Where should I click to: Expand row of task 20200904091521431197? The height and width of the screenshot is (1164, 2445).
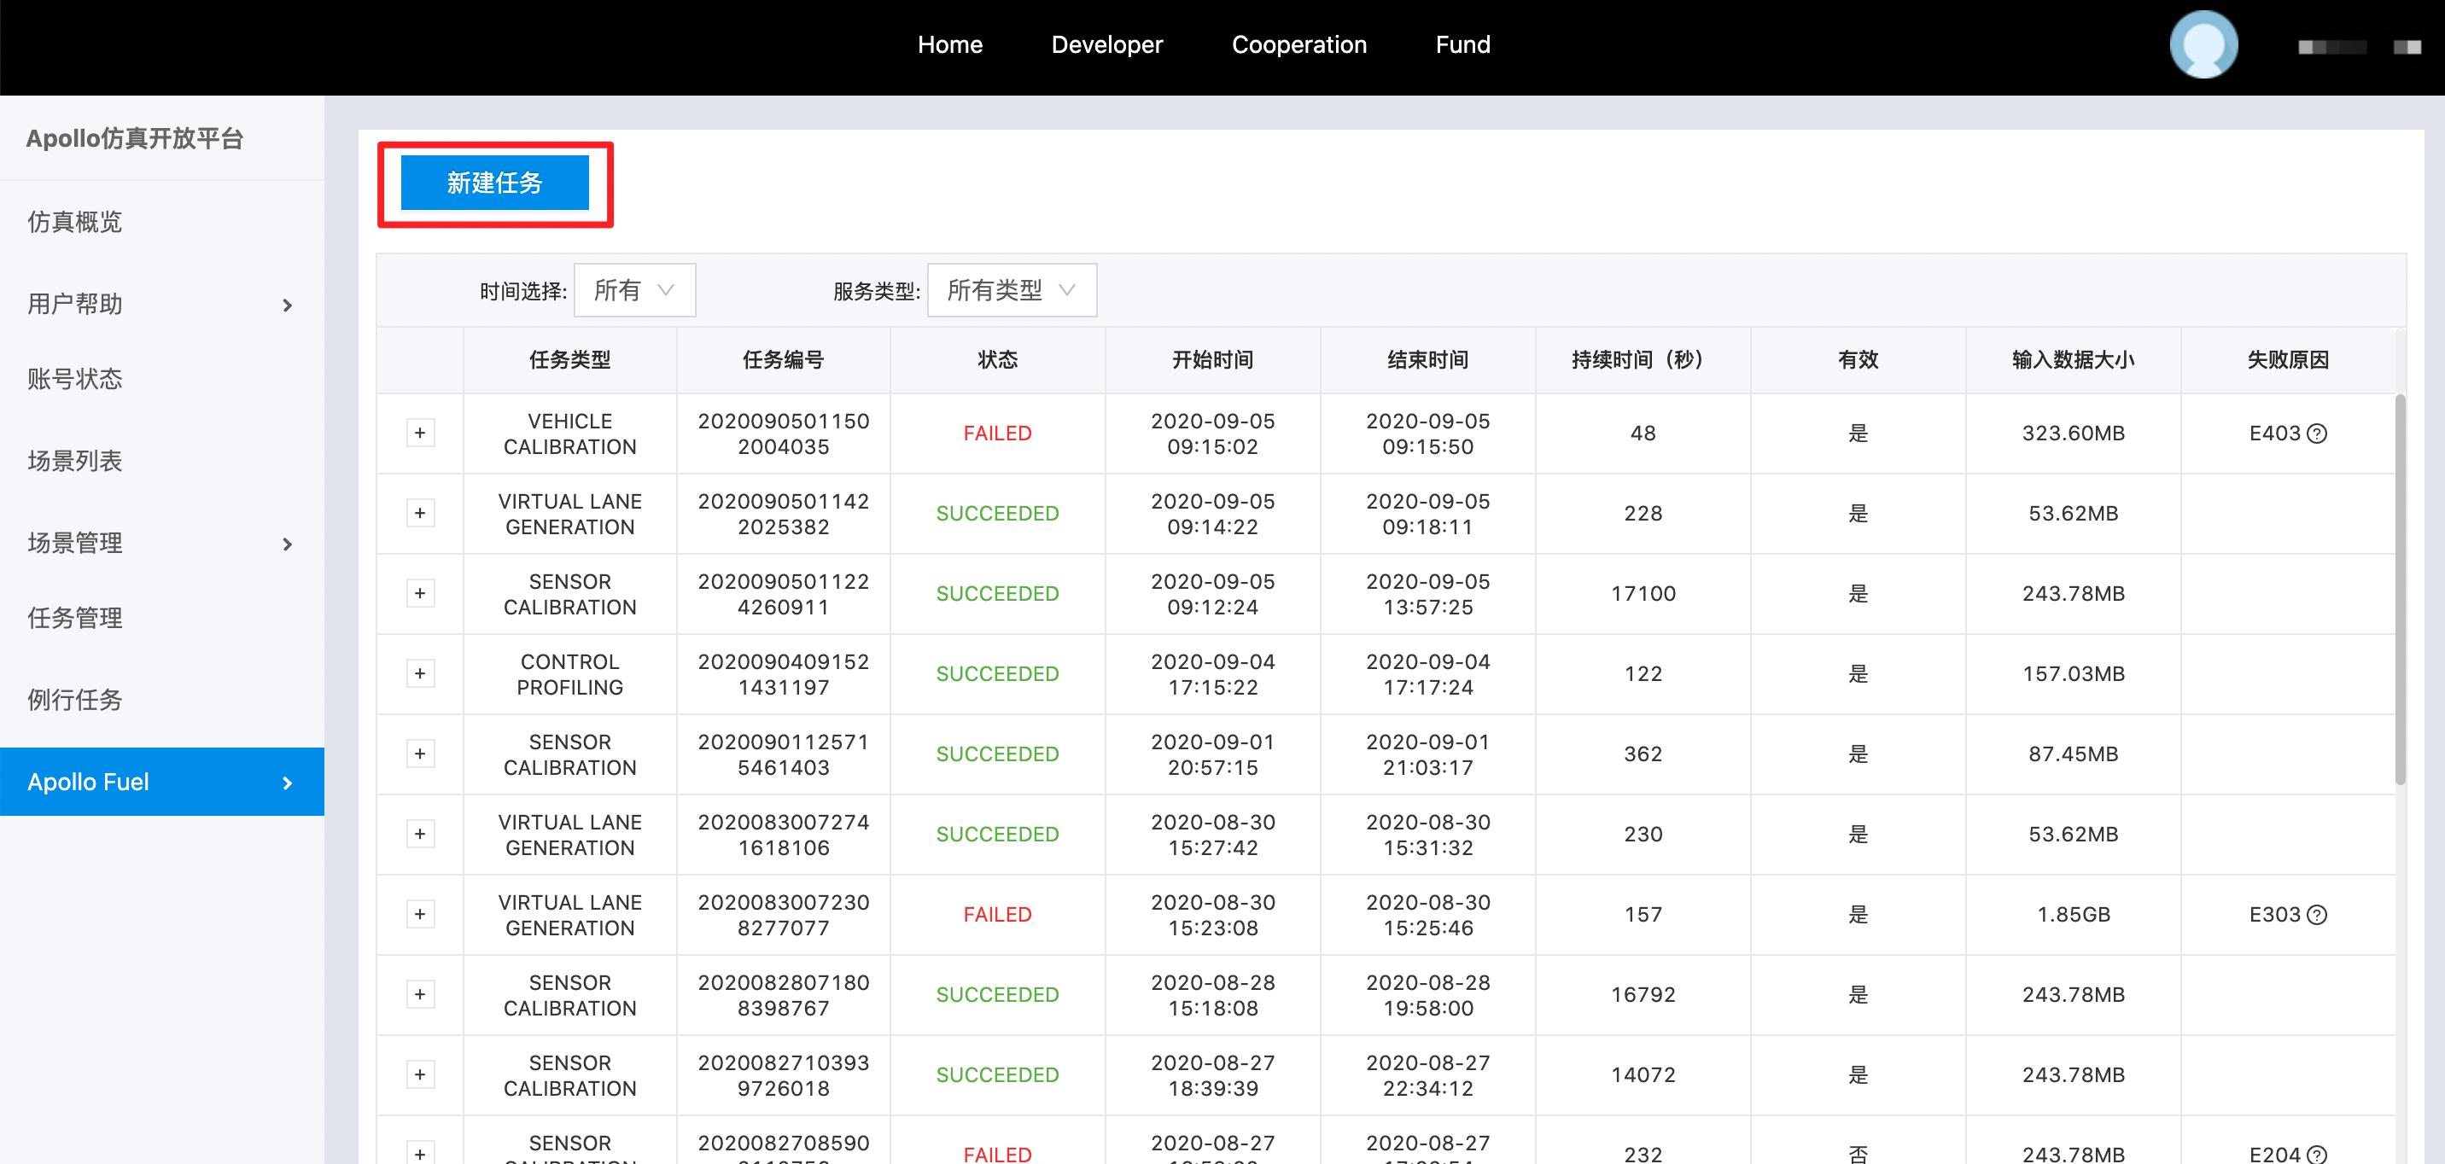coord(421,673)
